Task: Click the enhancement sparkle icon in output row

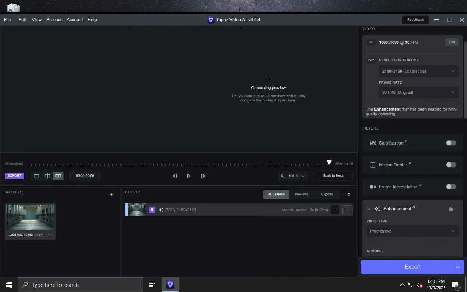Action: 161,210
